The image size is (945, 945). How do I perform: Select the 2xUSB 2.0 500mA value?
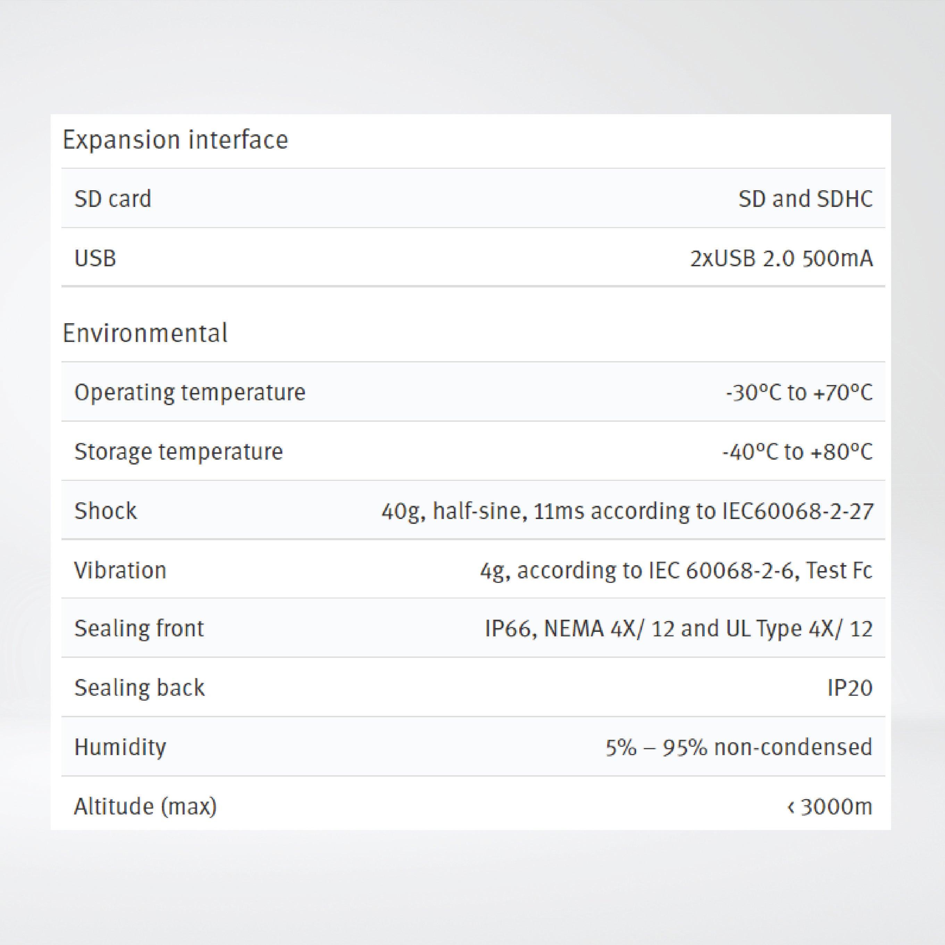[x=781, y=258]
